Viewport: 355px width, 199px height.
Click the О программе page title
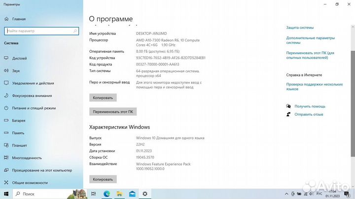(x=111, y=19)
